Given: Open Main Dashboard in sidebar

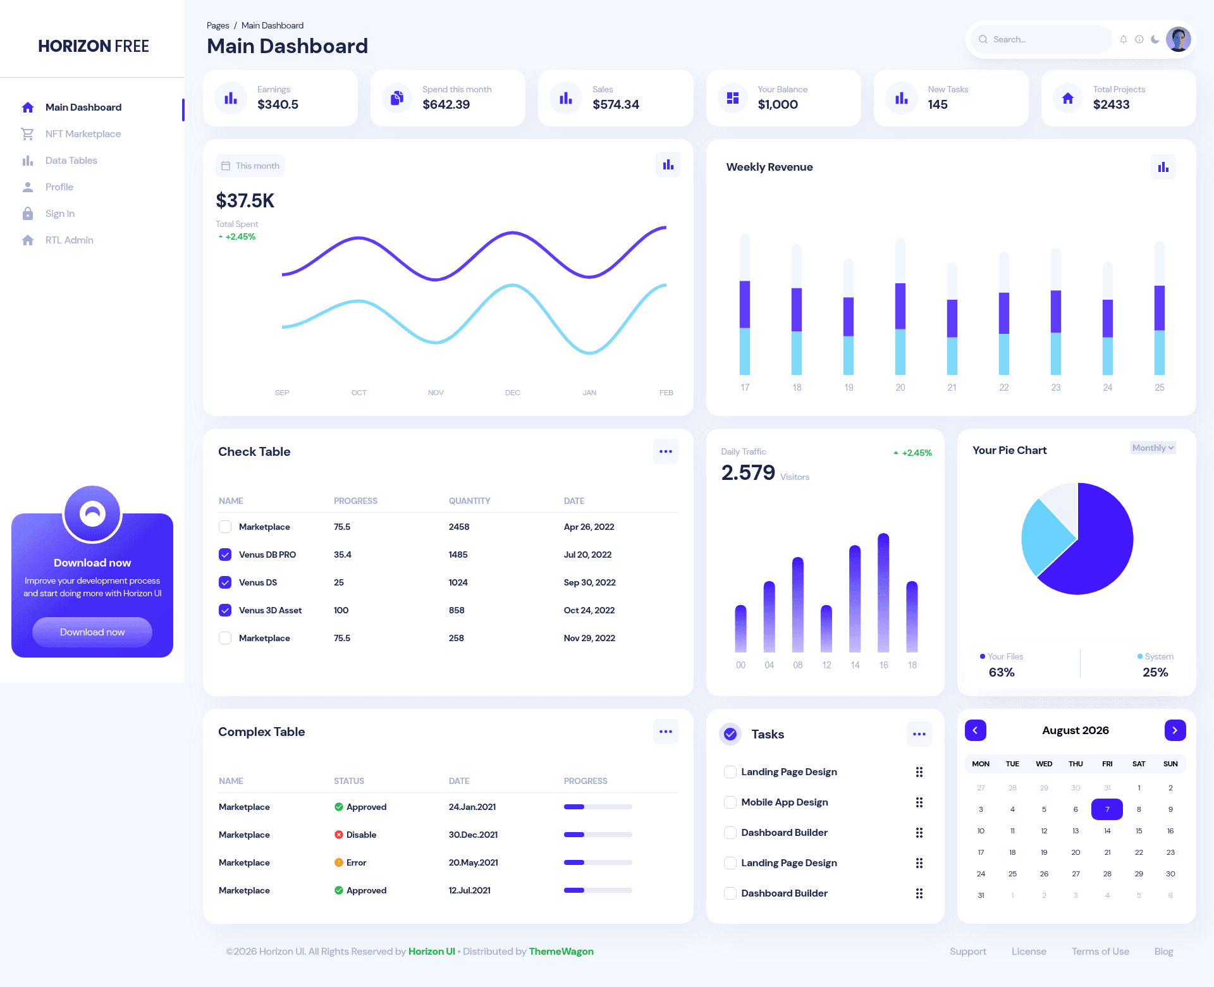Looking at the screenshot, I should pos(83,107).
